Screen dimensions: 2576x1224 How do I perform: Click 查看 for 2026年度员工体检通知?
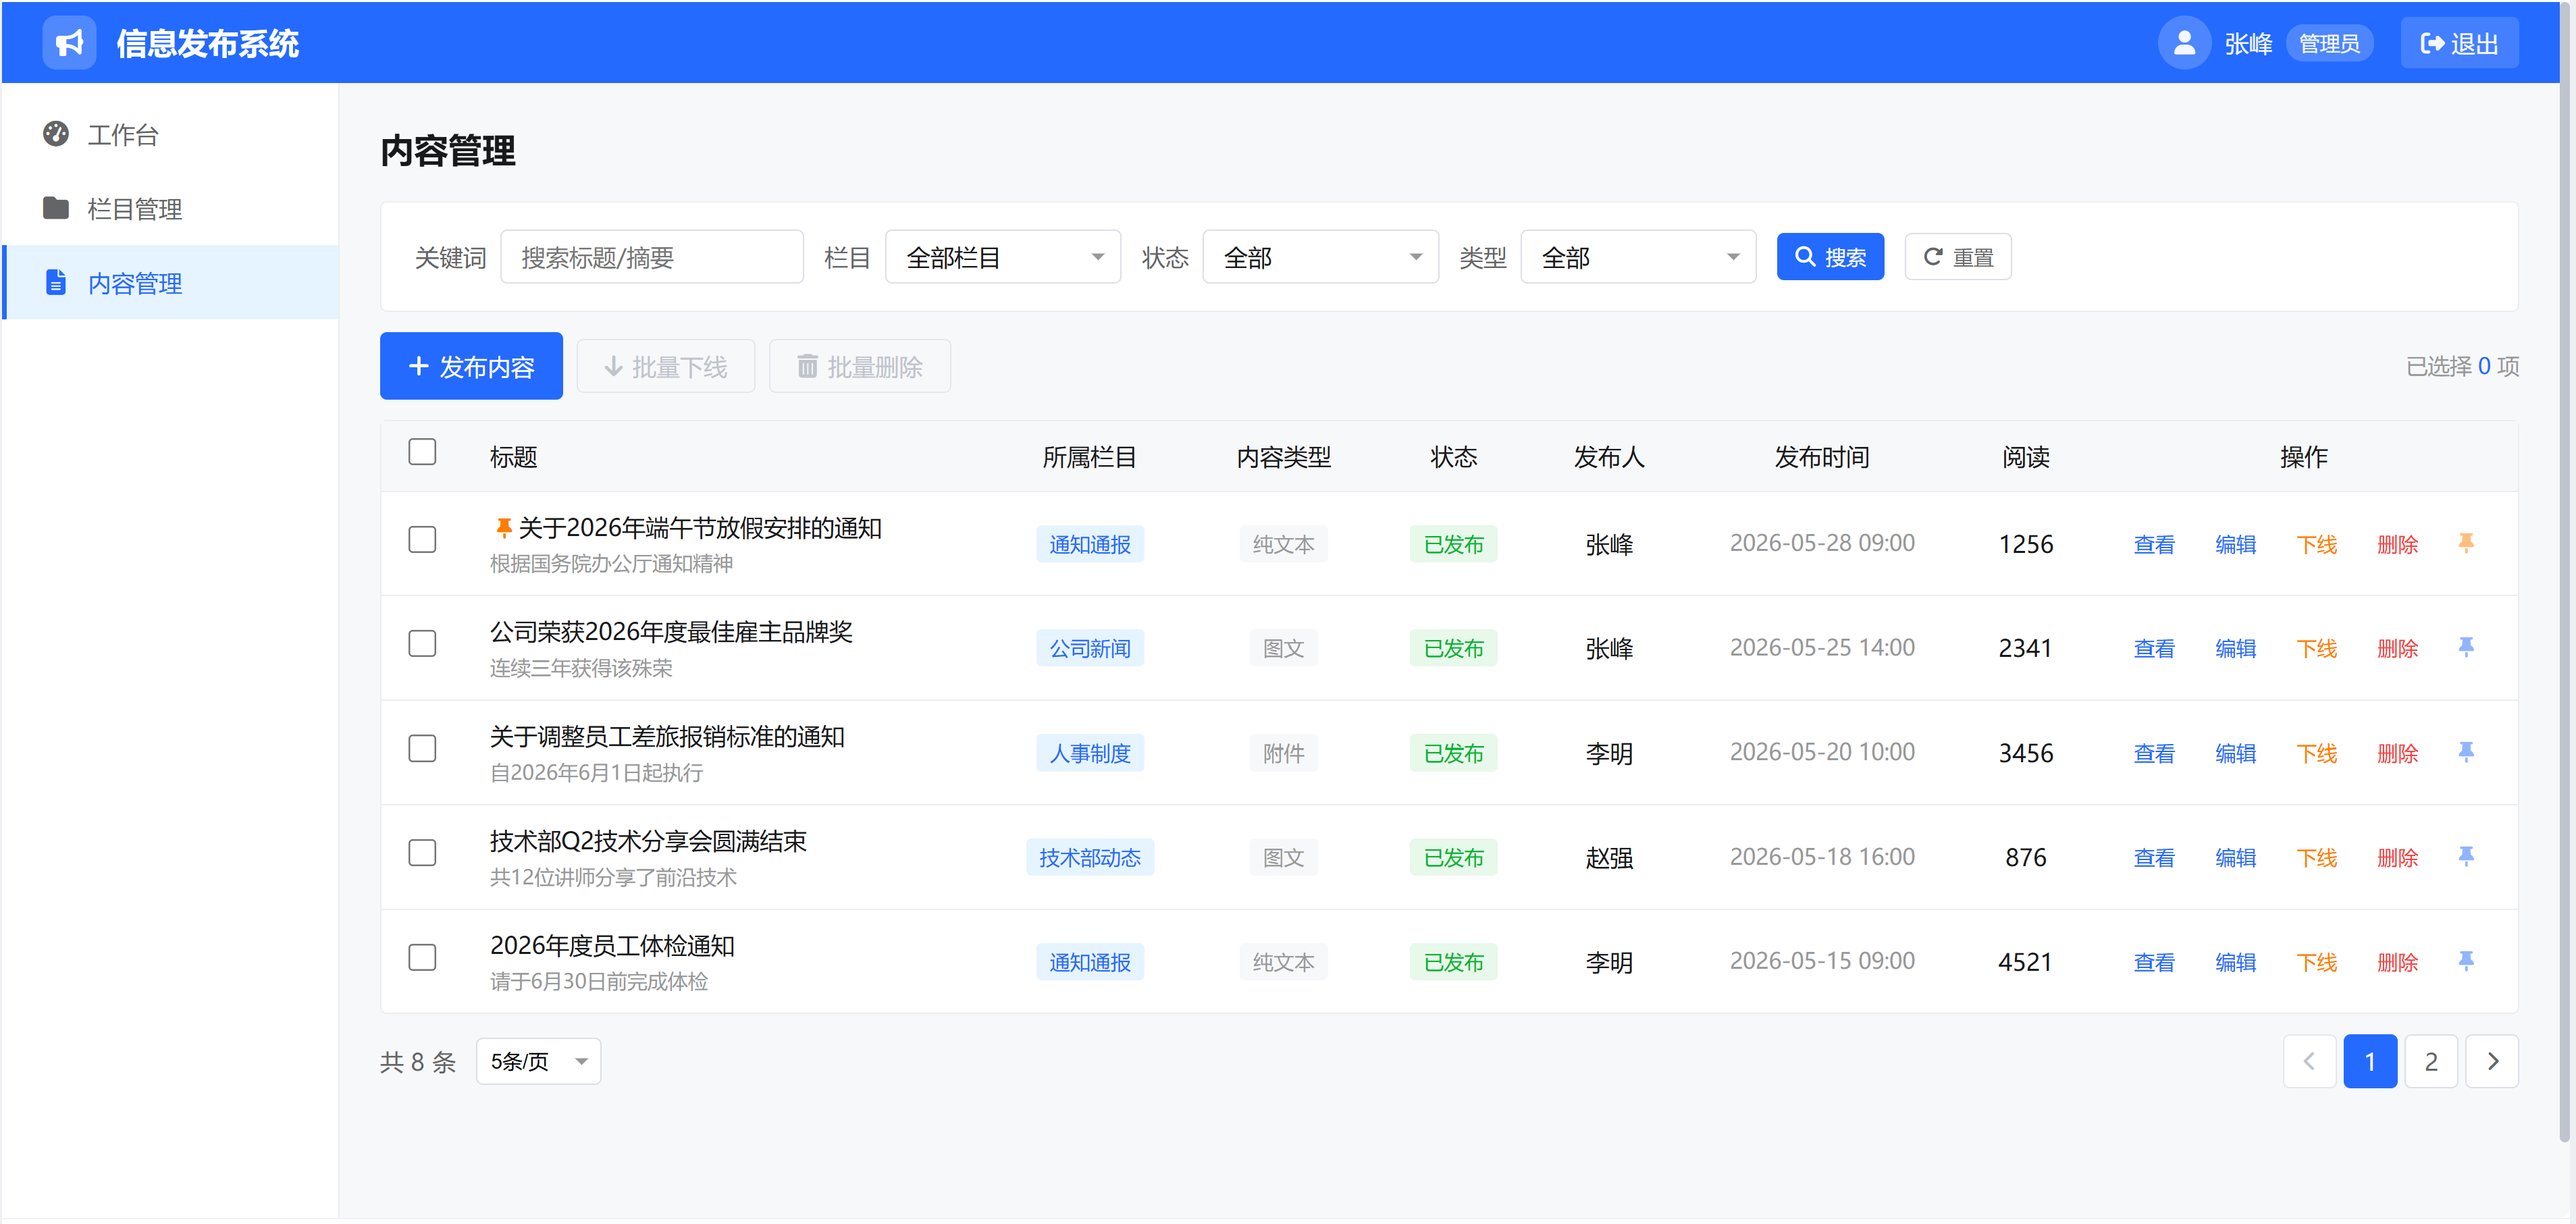[x=2154, y=962]
